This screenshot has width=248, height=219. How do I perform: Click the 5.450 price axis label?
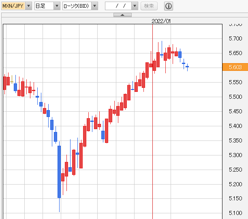235,111
